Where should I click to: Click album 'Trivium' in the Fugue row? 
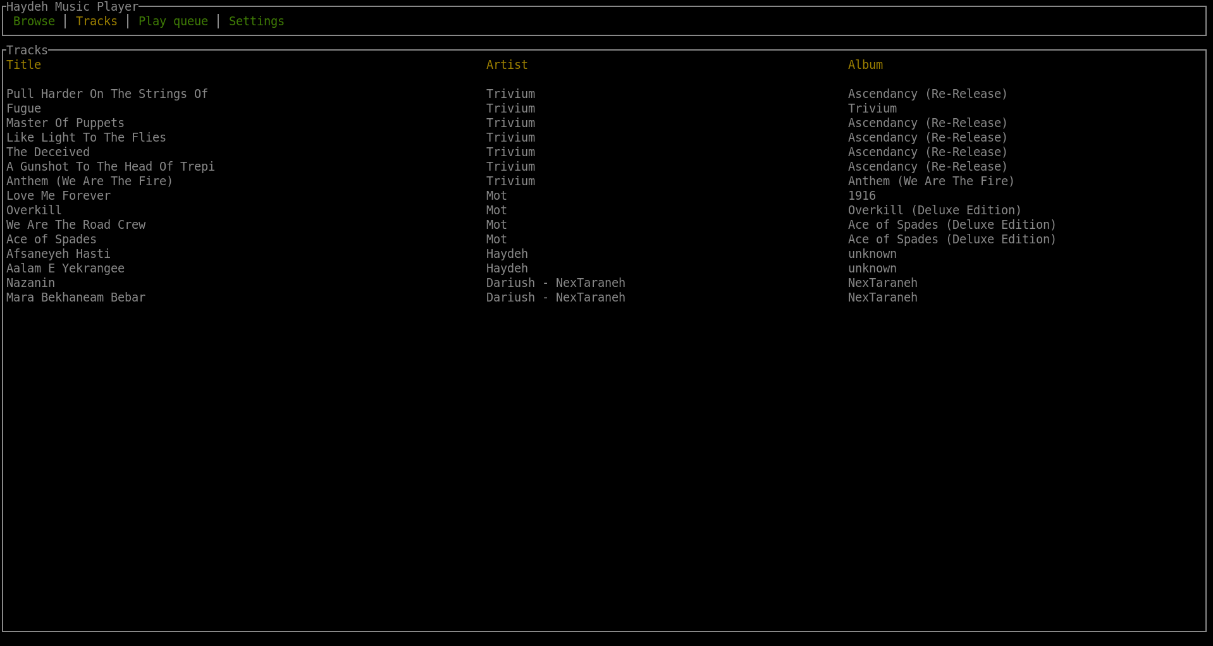click(x=872, y=108)
